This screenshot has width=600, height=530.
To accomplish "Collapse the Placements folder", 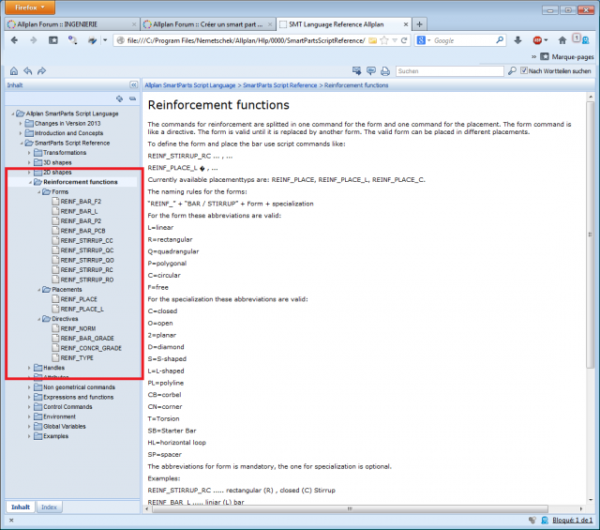I will 38,290.
